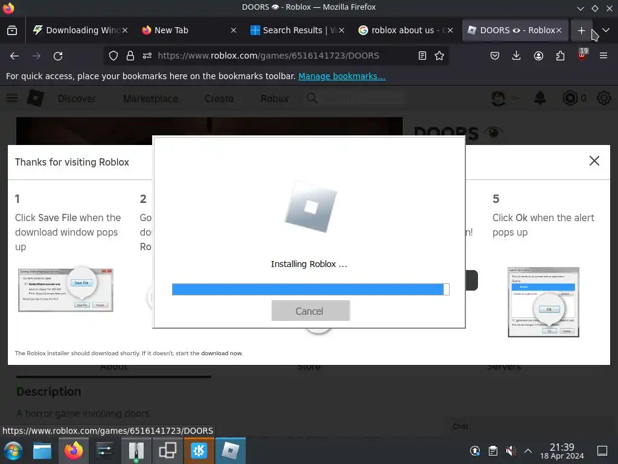
Task: Open extensions puzzle icon
Action: [560, 56]
